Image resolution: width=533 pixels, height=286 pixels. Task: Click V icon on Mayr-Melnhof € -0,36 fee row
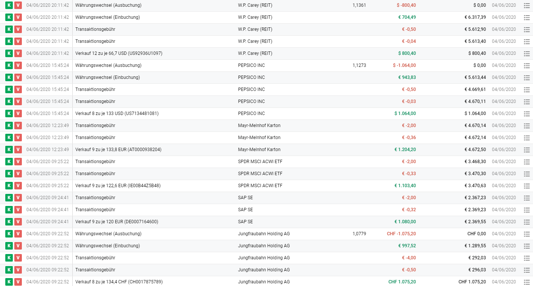(18, 138)
